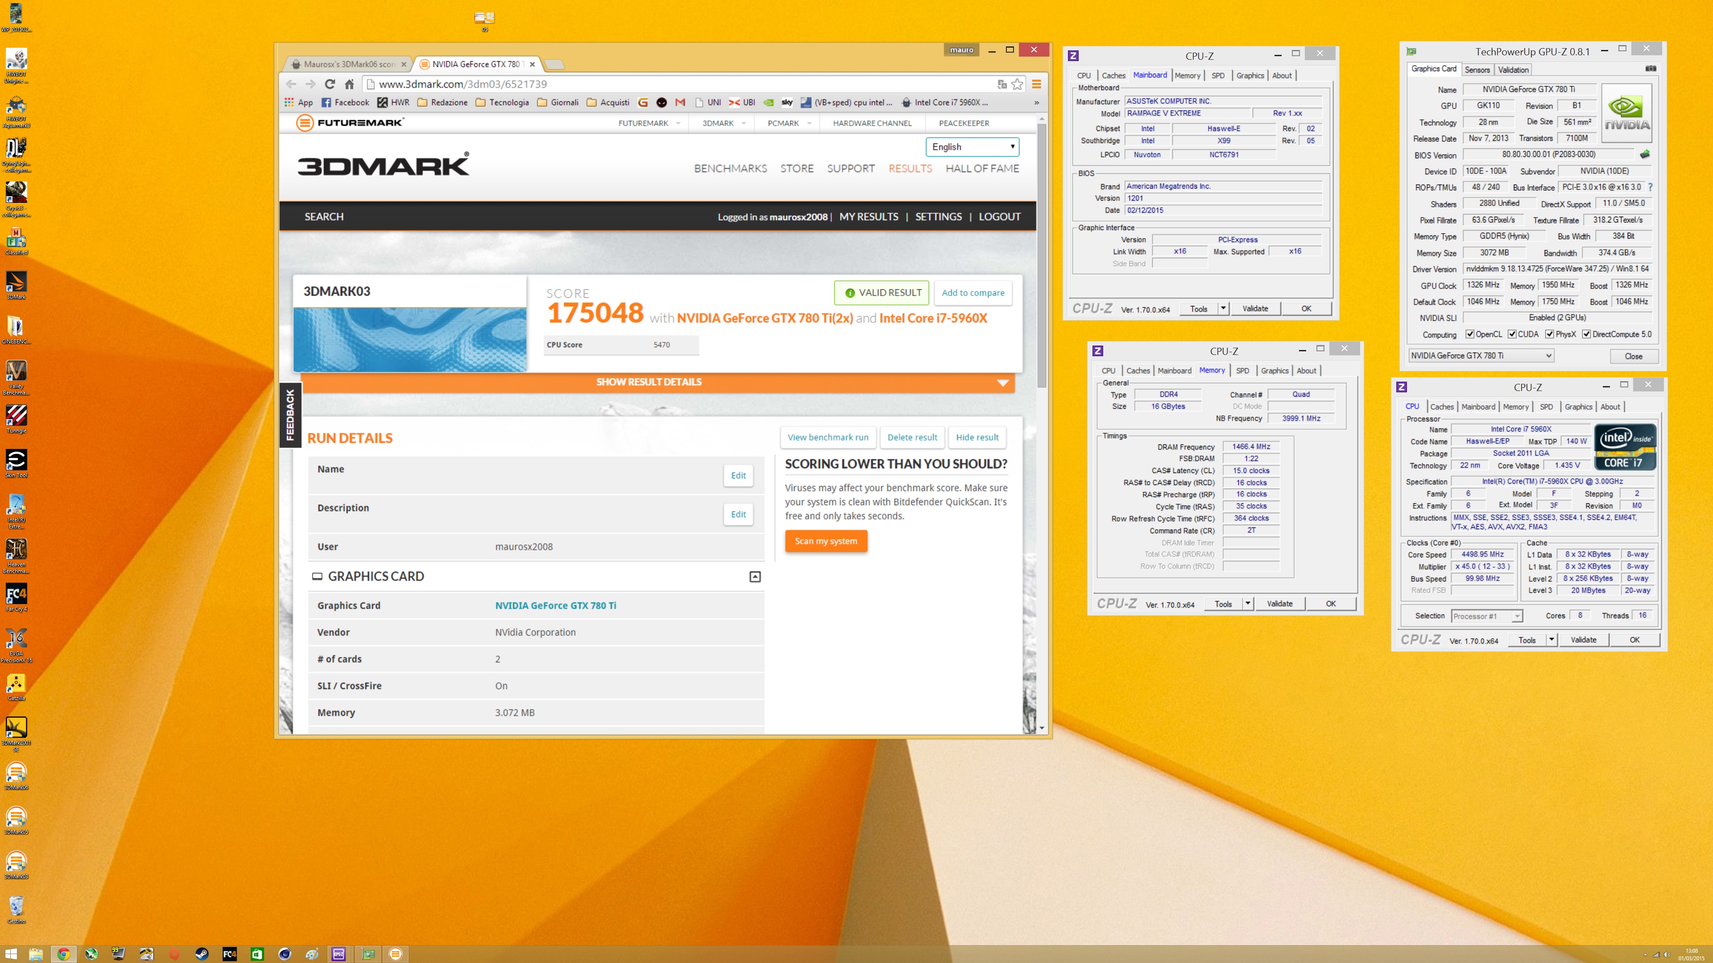Open the Validation tab in GPU-Z
This screenshot has width=1713, height=963.
[x=1513, y=69]
